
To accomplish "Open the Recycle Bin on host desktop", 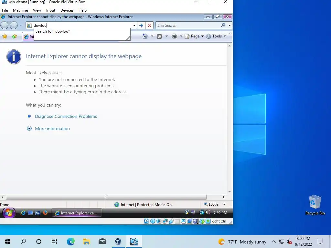I will tap(315, 205).
